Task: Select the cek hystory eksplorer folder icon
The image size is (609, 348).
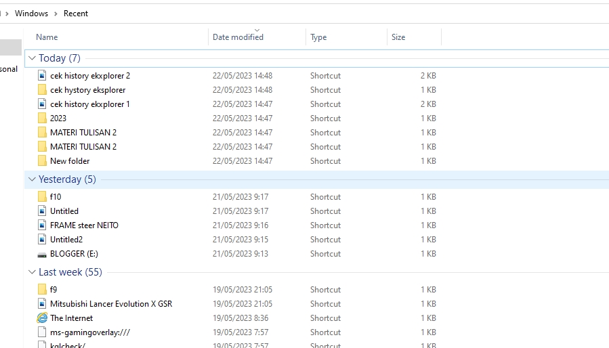Action: point(42,90)
